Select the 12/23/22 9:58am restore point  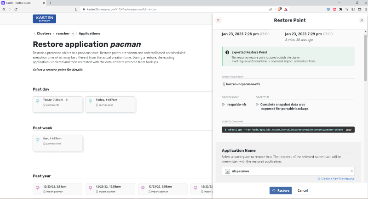(163, 189)
